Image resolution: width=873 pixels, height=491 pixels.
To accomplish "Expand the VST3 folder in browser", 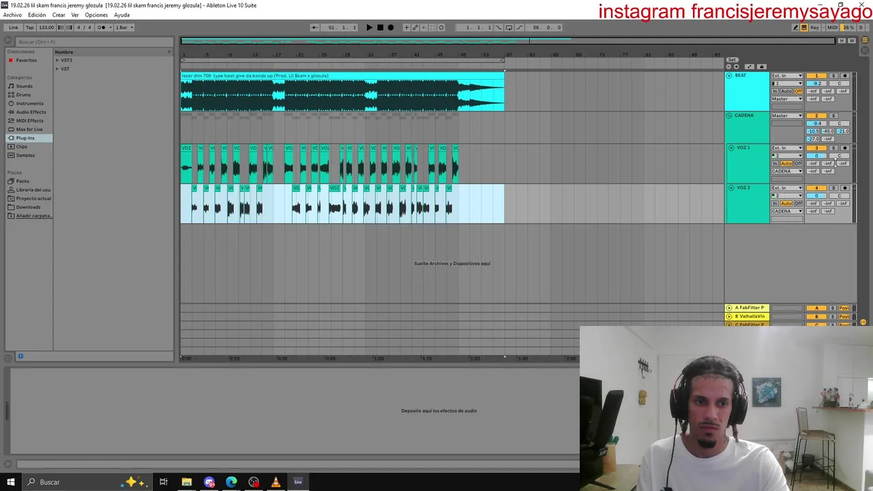I will 57,60.
